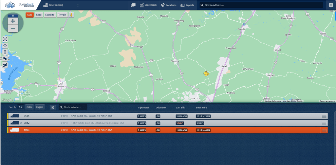
Task: Zoom out of the map with minus button
Action: tap(13, 29)
